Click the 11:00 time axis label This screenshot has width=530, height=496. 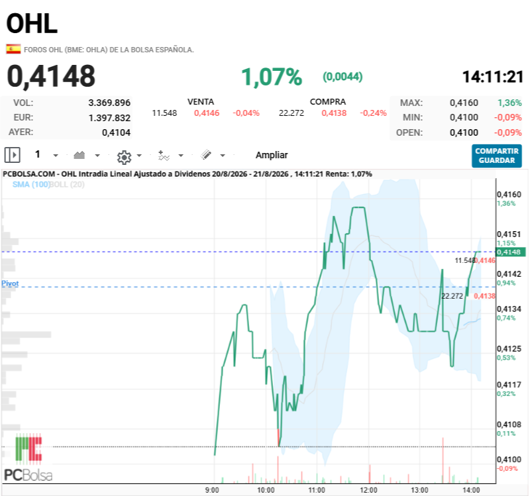pyautogui.click(x=317, y=490)
